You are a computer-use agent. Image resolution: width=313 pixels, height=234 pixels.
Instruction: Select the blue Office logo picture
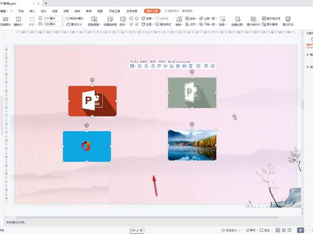[x=87, y=146]
